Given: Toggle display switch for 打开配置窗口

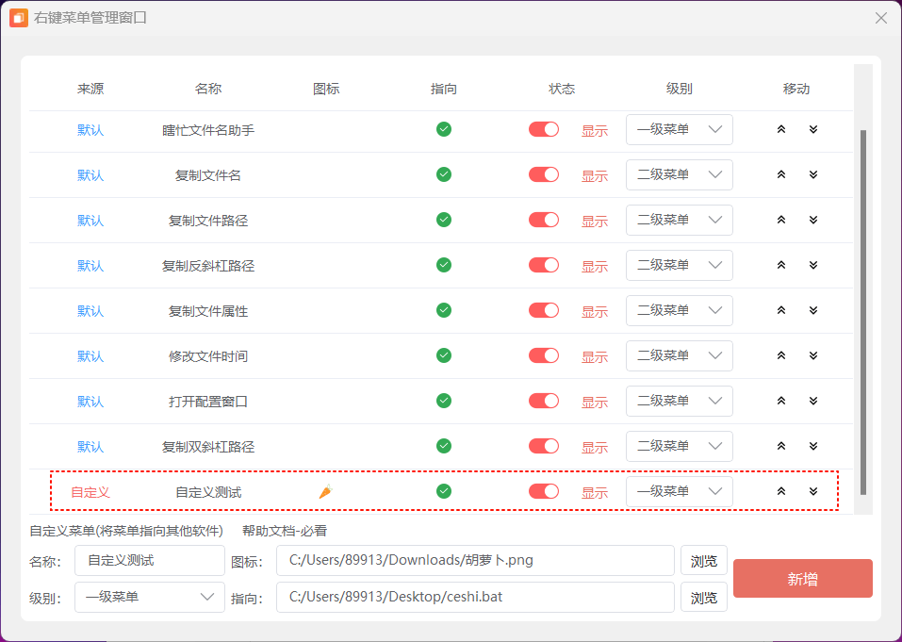Looking at the screenshot, I should pos(544,401).
